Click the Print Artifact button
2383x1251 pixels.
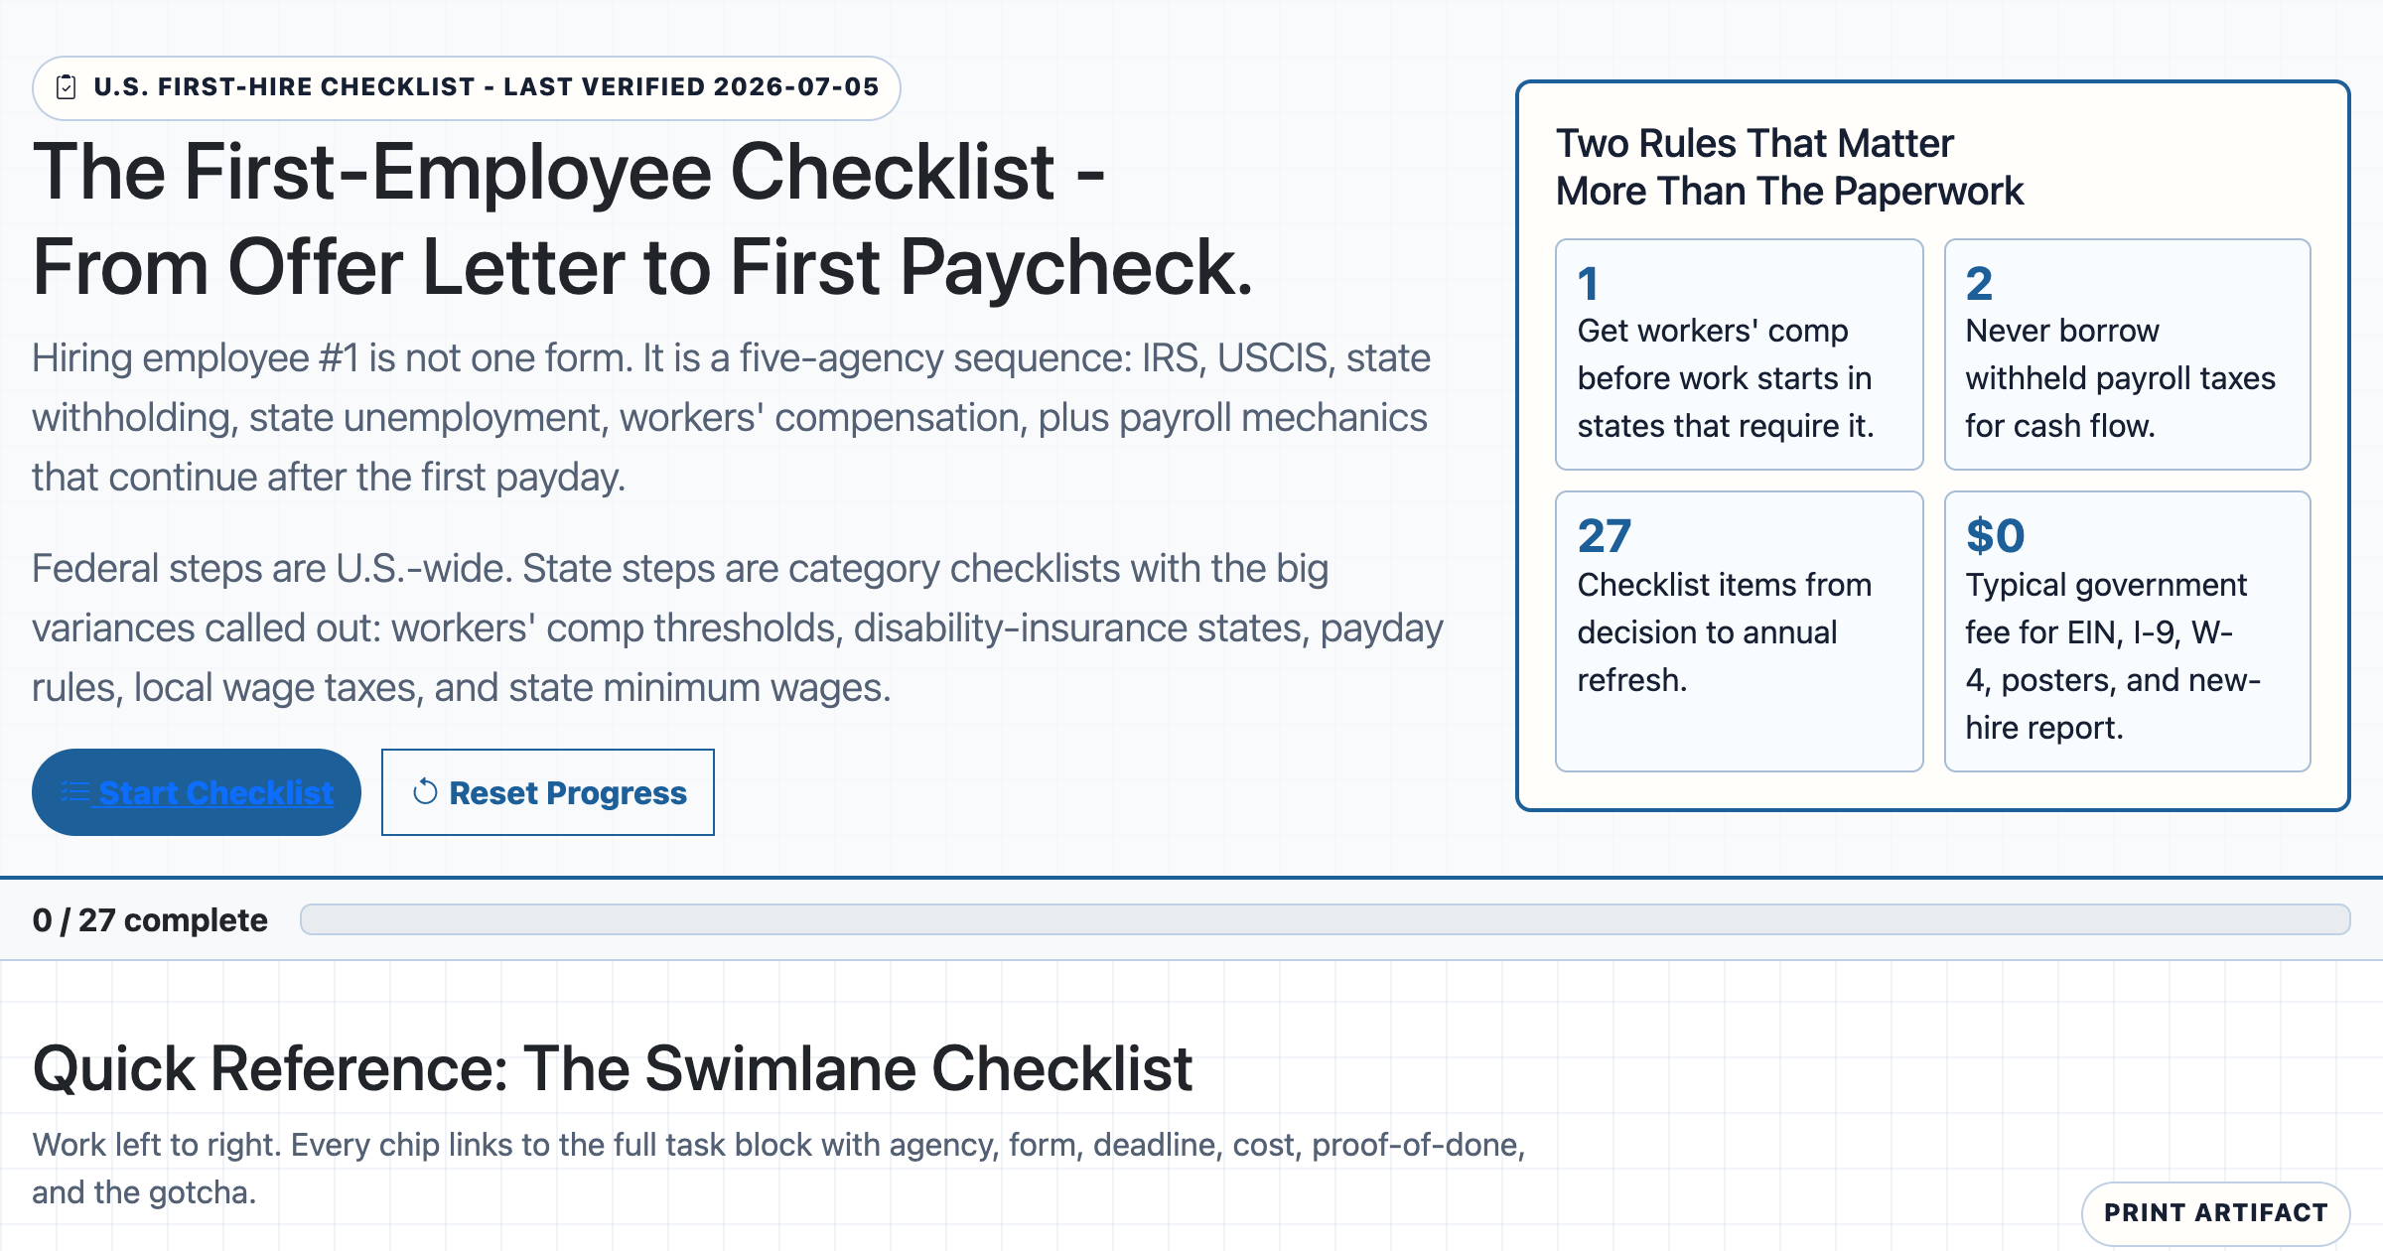pyautogui.click(x=2215, y=1212)
